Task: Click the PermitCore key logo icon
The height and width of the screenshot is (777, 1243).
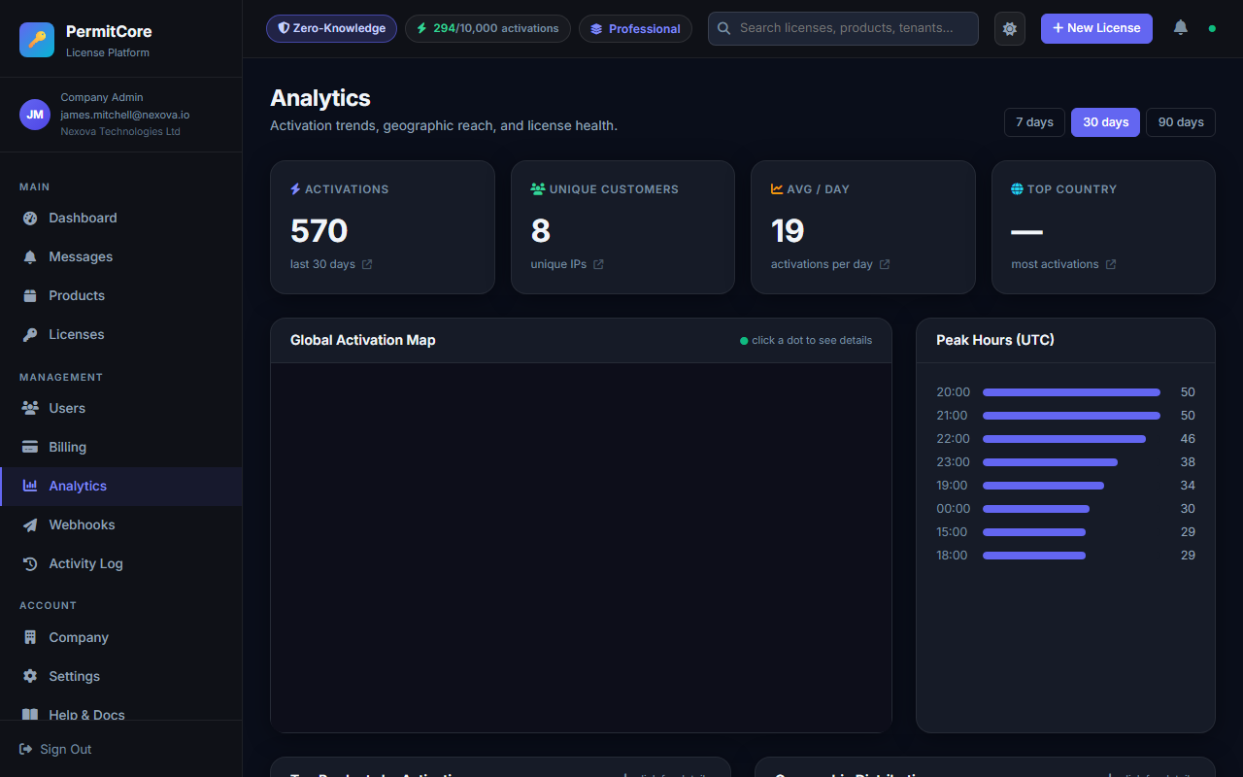Action: tap(37, 40)
